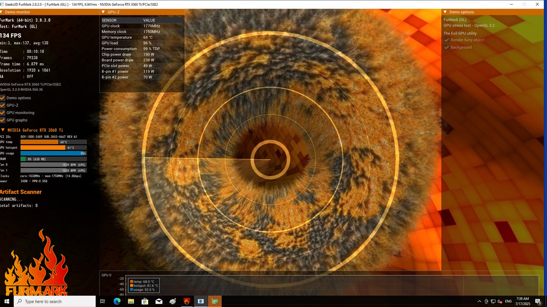Uncheck the Demo options checkbox

[3, 98]
